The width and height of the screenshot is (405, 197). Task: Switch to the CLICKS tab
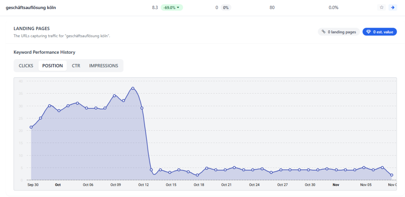(26, 66)
